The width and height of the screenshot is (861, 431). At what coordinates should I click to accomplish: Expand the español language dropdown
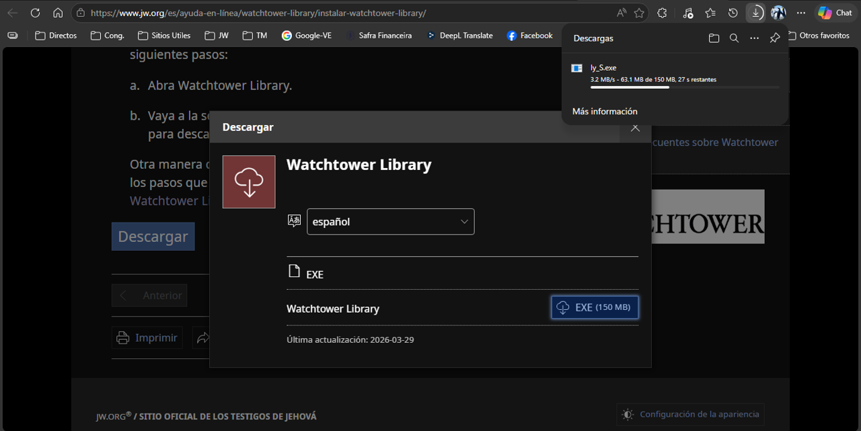[390, 221]
